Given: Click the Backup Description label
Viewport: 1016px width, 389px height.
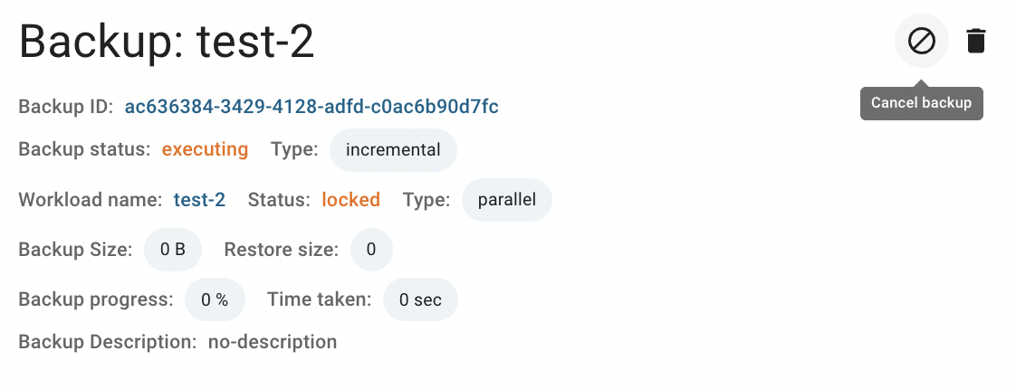Looking at the screenshot, I should [108, 342].
